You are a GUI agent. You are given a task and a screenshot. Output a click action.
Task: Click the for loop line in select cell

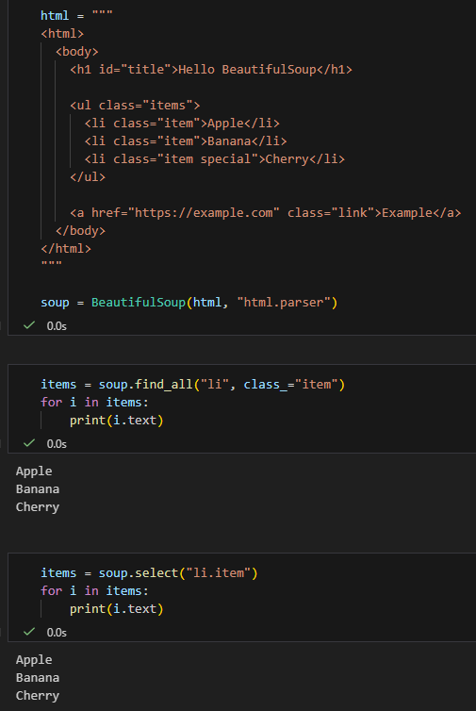pos(94,591)
